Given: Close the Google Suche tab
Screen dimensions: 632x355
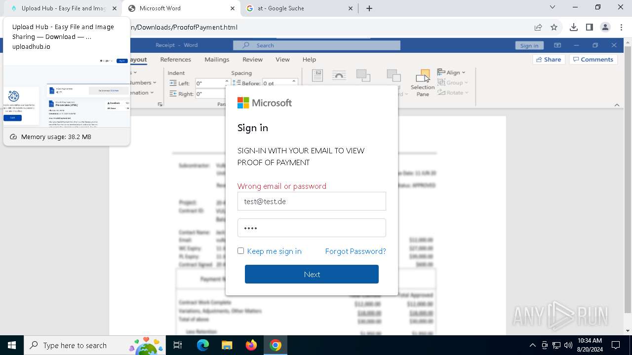Looking at the screenshot, I should 351,8.
